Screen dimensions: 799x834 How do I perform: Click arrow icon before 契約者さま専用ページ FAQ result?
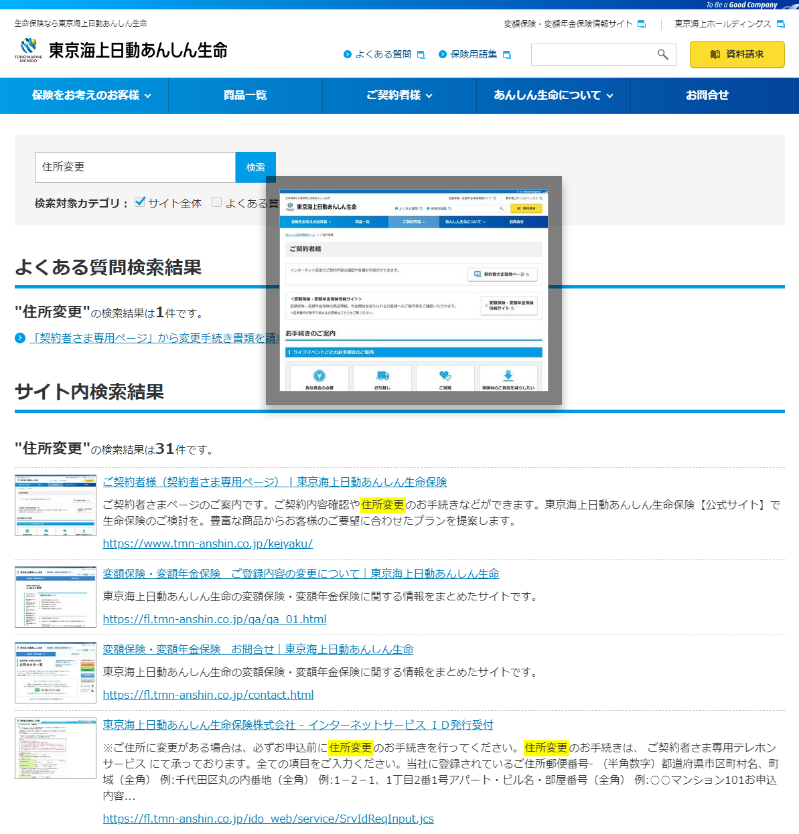[20, 338]
